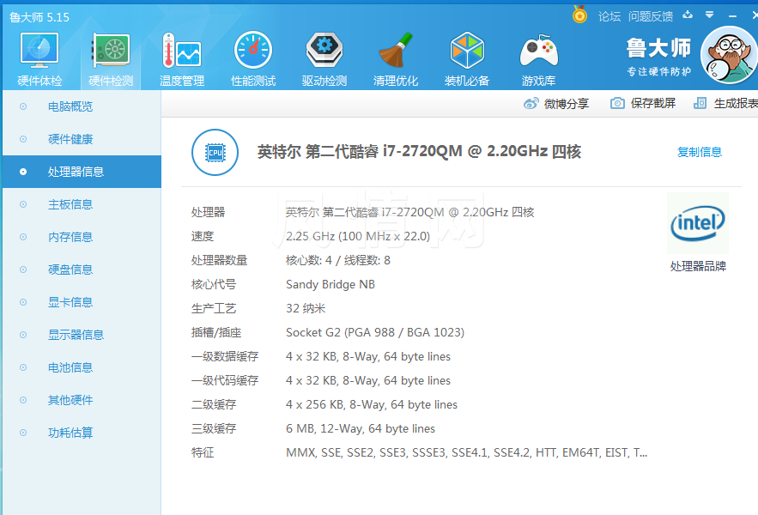Click the Intel processor brand logo
Image resolution: width=758 pixels, height=515 pixels.
pyautogui.click(x=698, y=223)
